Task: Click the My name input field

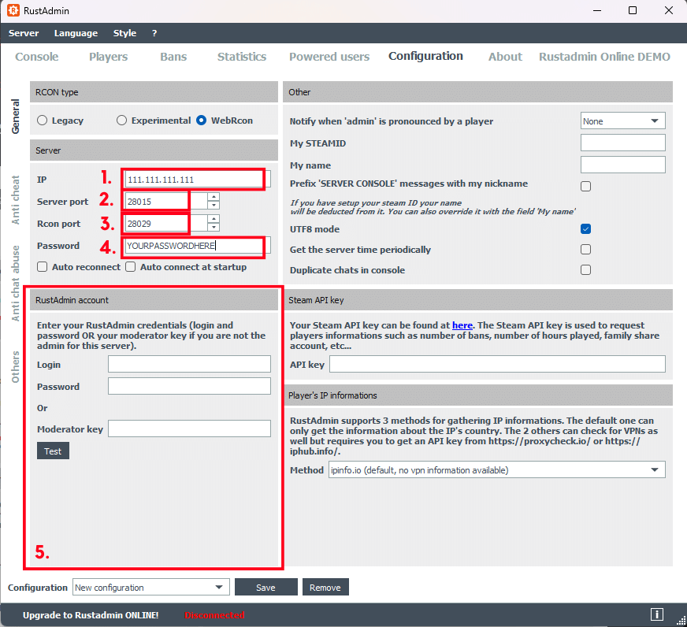Action: click(622, 165)
